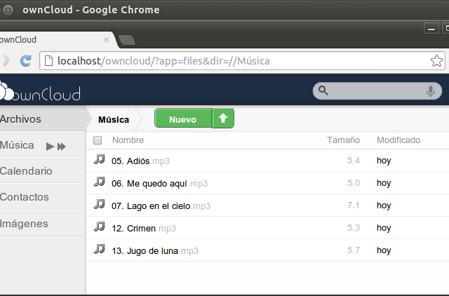Image resolution: width=449 pixels, height=296 pixels.
Task: Click the music note icon of 12. Crimen
Action: 100,227
